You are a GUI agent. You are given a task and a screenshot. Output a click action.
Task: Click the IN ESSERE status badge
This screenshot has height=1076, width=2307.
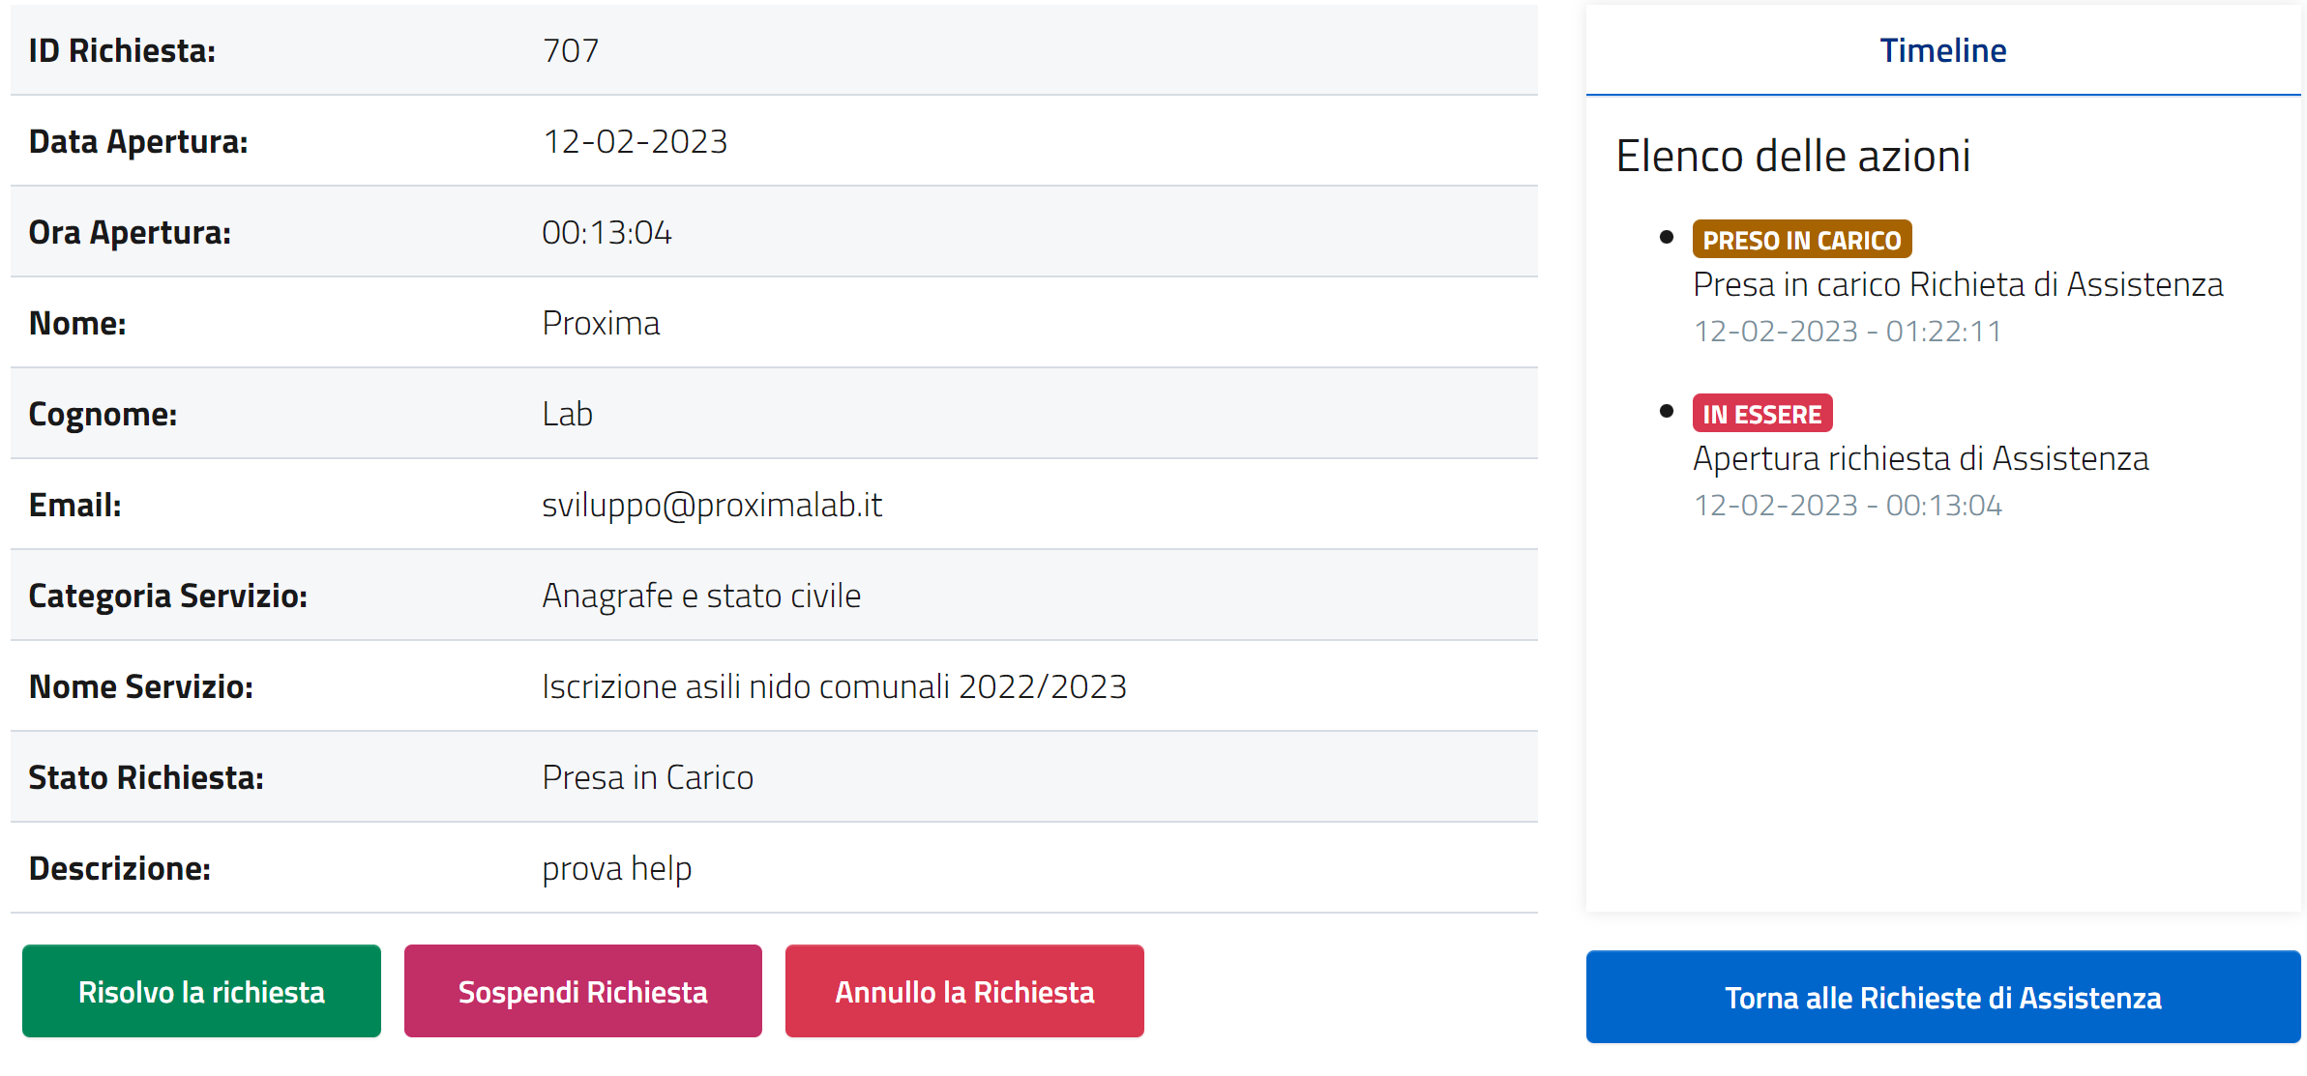(1761, 414)
